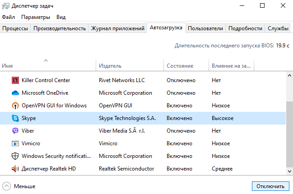Viewport: 293px width, 194px height.
Task: Click the purple Viber icon
Action: (x=15, y=131)
